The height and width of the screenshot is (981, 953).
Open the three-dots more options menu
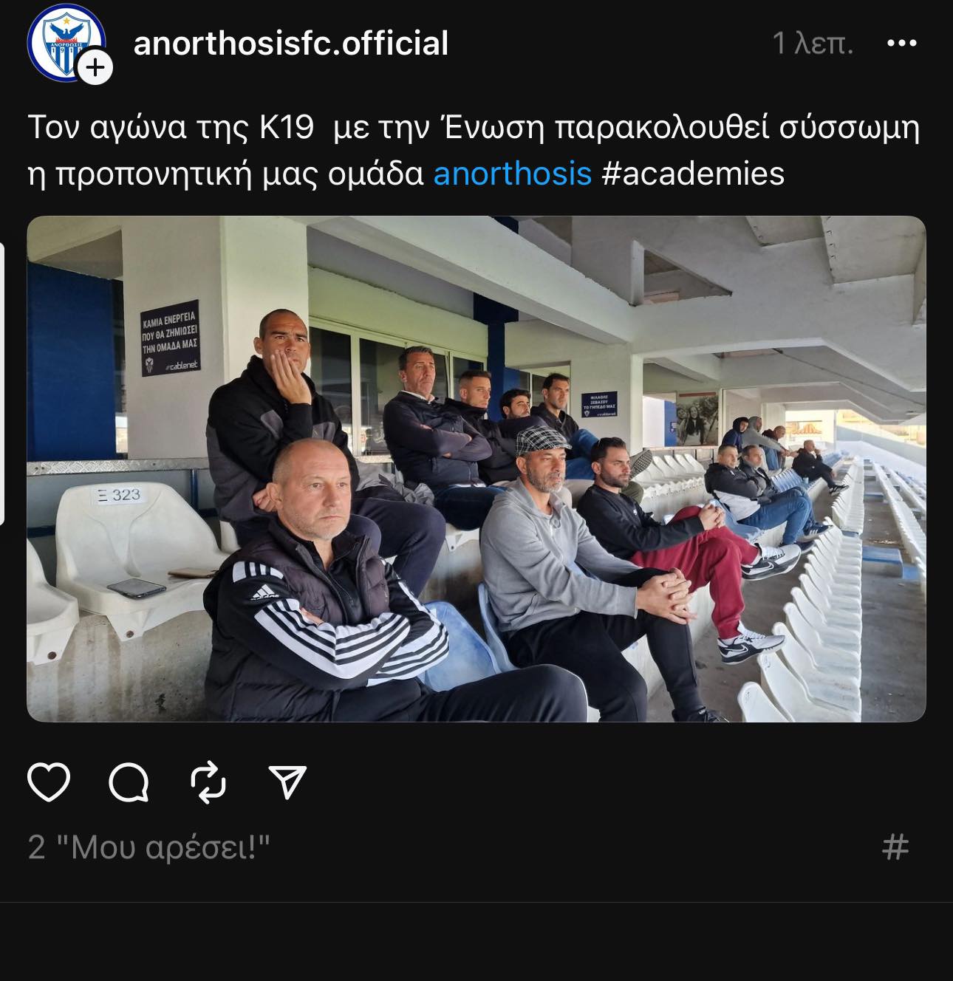click(x=901, y=44)
